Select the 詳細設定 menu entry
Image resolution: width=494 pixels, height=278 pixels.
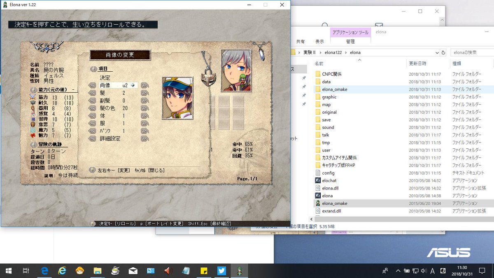point(110,139)
